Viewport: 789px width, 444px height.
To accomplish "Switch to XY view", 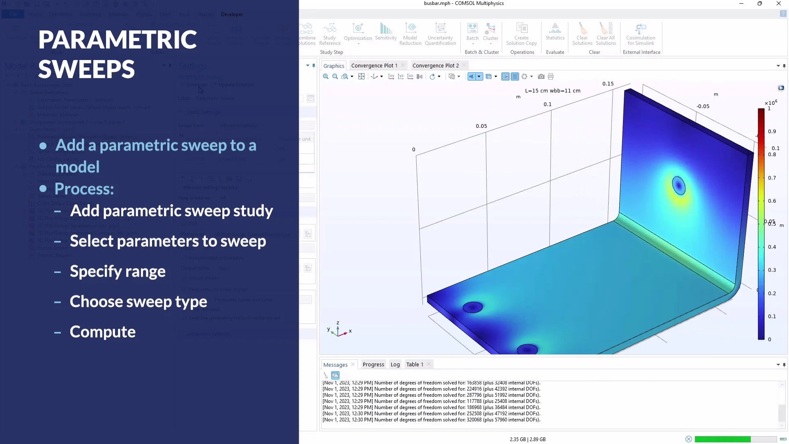I will [x=391, y=76].
